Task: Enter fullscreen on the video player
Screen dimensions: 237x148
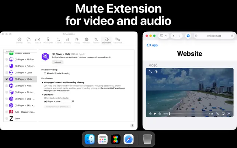Action: tap(150, 71)
